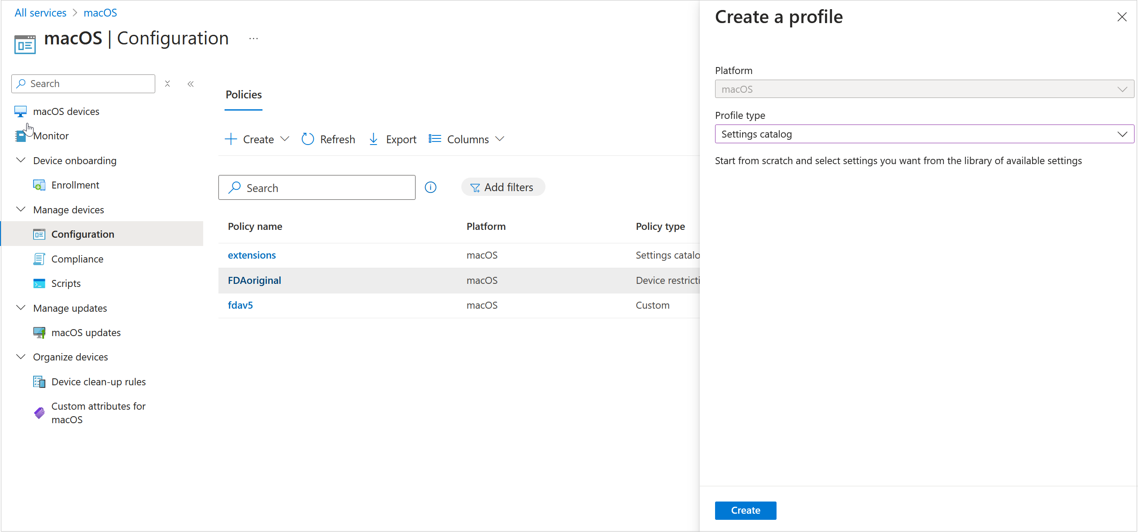Open the extensions policy

[x=252, y=255]
